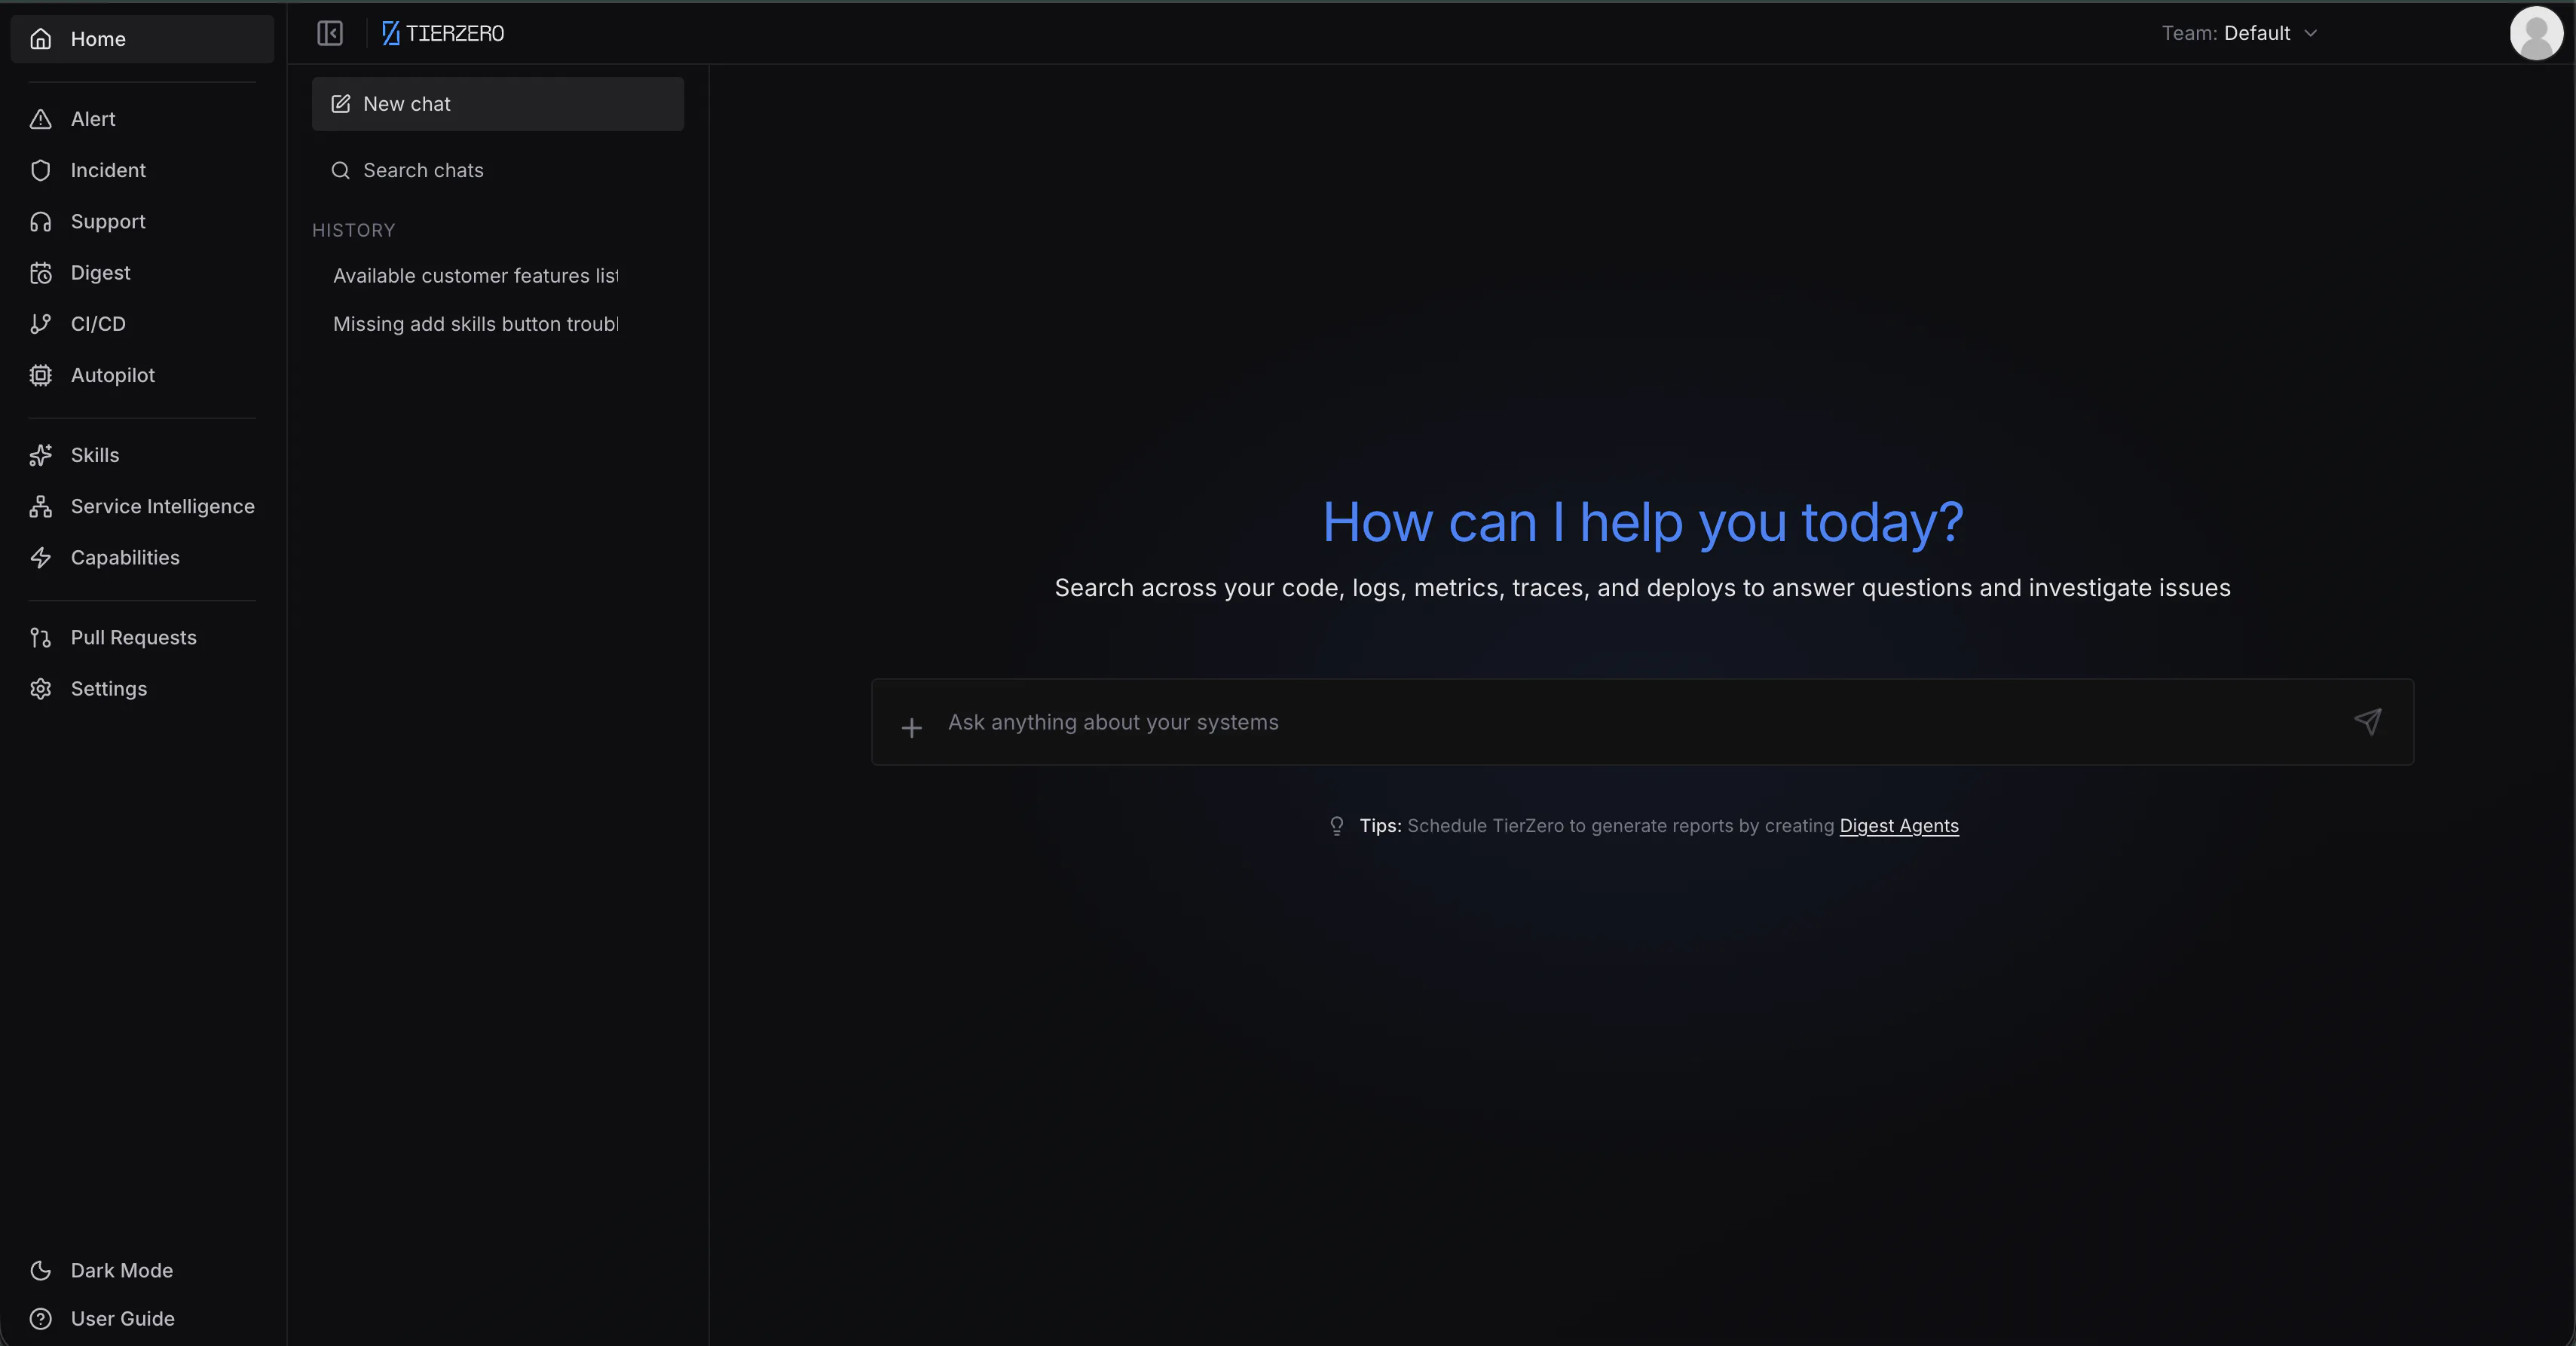The width and height of the screenshot is (2576, 1346).
Task: Click the send message arrow icon
Action: coord(2367,721)
